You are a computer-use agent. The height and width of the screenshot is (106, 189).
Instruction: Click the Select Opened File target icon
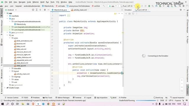tap(33, 10)
